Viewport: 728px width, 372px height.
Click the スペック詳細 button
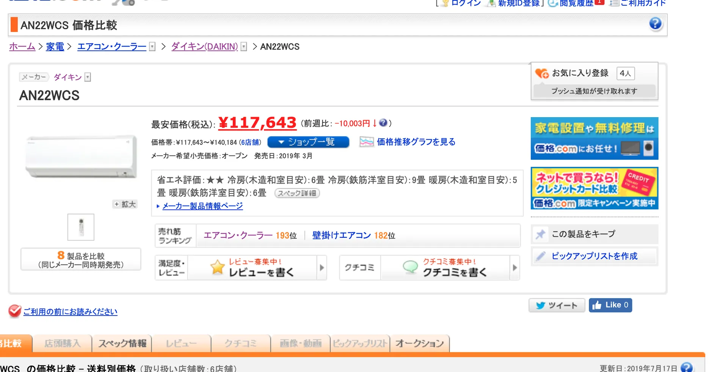[x=297, y=193]
